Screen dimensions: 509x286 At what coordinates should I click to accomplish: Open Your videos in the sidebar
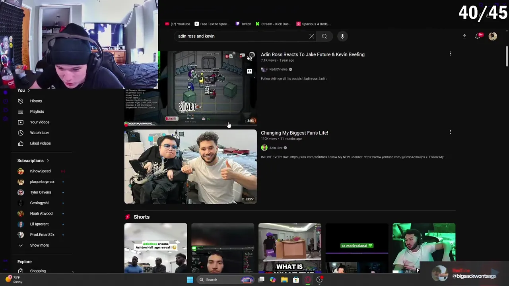coord(39,122)
